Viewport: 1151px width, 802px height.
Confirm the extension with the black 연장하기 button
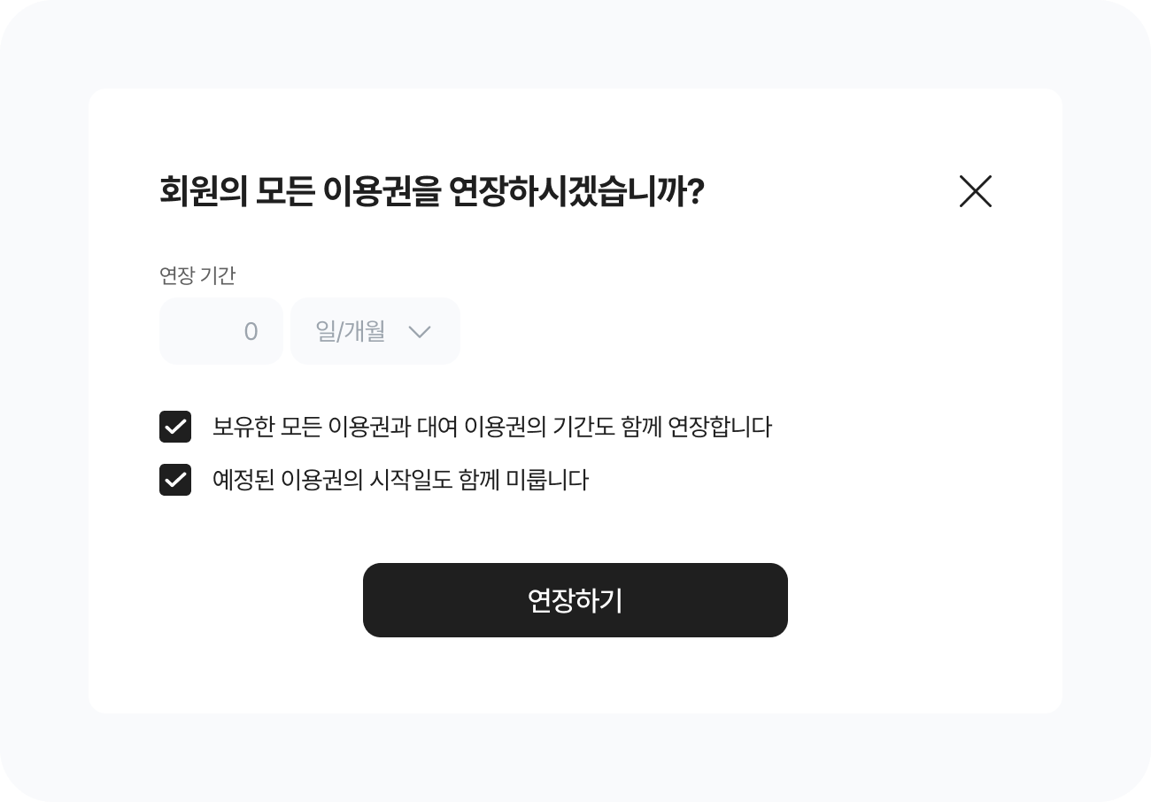[575, 600]
